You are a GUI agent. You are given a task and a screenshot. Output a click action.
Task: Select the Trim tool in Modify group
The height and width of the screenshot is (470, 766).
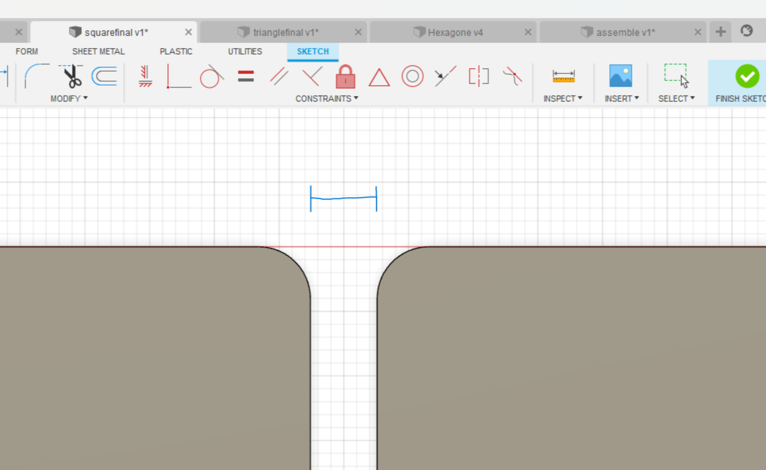pos(72,76)
